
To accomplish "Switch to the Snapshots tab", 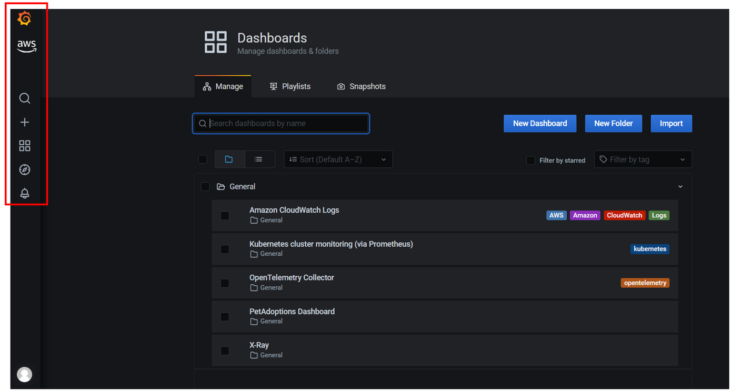I will pyautogui.click(x=362, y=86).
